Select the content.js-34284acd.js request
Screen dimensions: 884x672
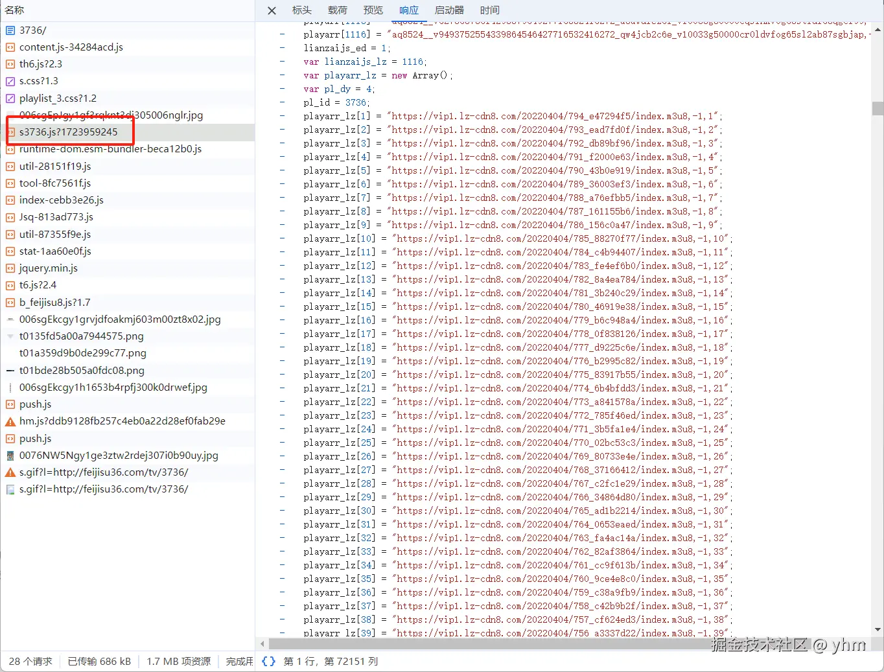tap(128, 47)
